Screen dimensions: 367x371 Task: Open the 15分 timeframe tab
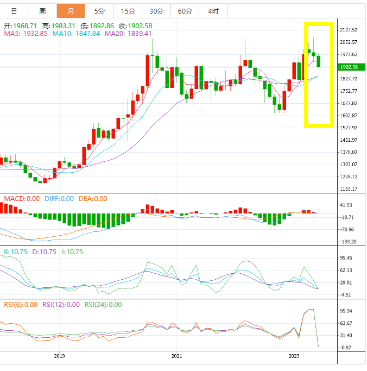128,11
